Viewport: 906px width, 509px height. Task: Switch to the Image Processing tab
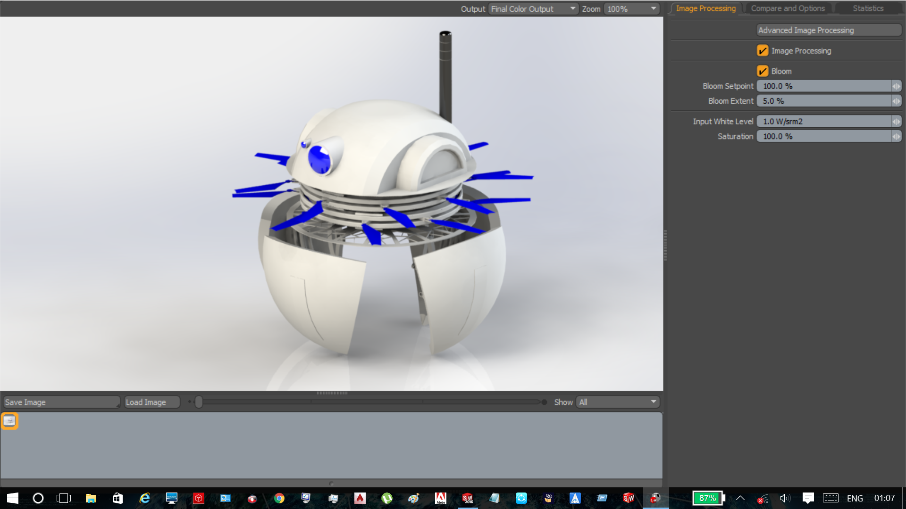pos(705,8)
